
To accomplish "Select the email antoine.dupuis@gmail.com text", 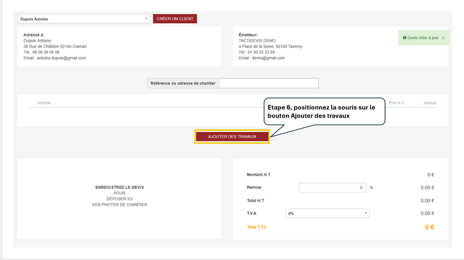I will click(61, 58).
